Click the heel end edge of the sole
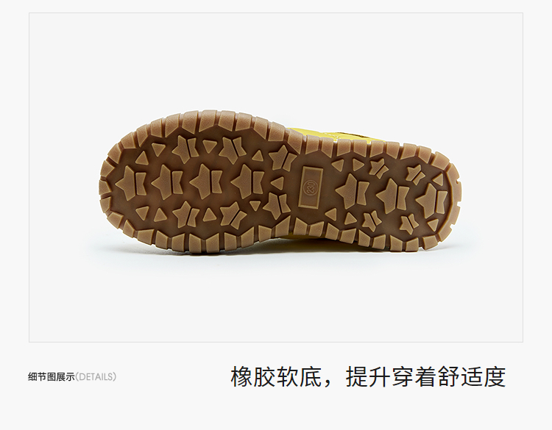 [457, 197]
